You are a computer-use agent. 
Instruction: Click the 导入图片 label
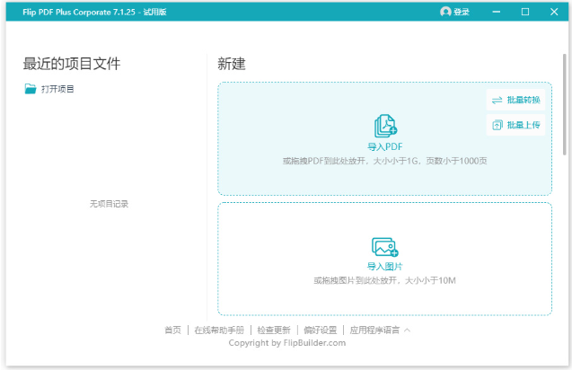point(384,267)
